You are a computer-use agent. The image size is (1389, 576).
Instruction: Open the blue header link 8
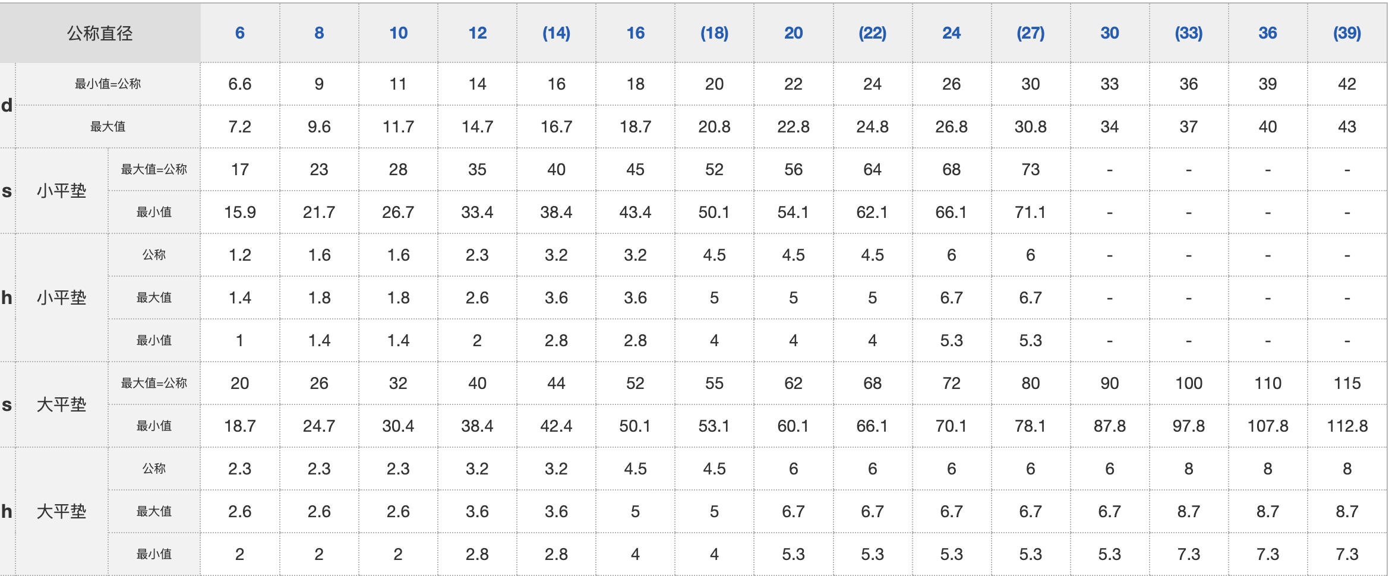click(x=319, y=33)
